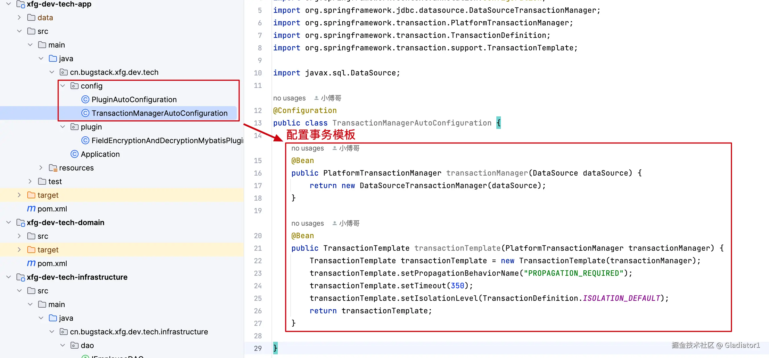Click the PluginAutoConfiguration class icon
Screen dimensions: 769x358
pyautogui.click(x=85, y=99)
